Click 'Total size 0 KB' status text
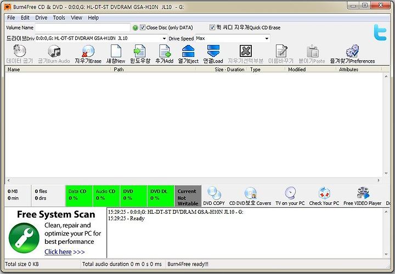 coord(22,264)
